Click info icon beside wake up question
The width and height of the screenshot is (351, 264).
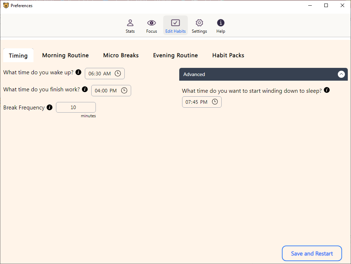[78, 72]
